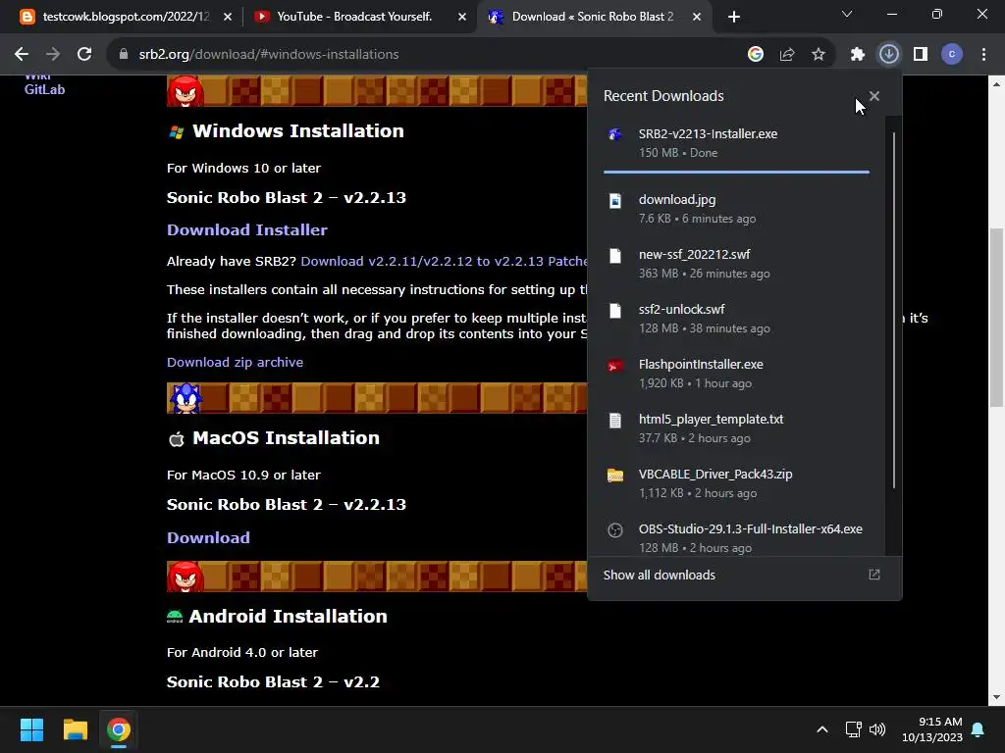Viewport: 1005px width, 753px height.
Task: Click the volume speaker tray icon
Action: click(877, 729)
